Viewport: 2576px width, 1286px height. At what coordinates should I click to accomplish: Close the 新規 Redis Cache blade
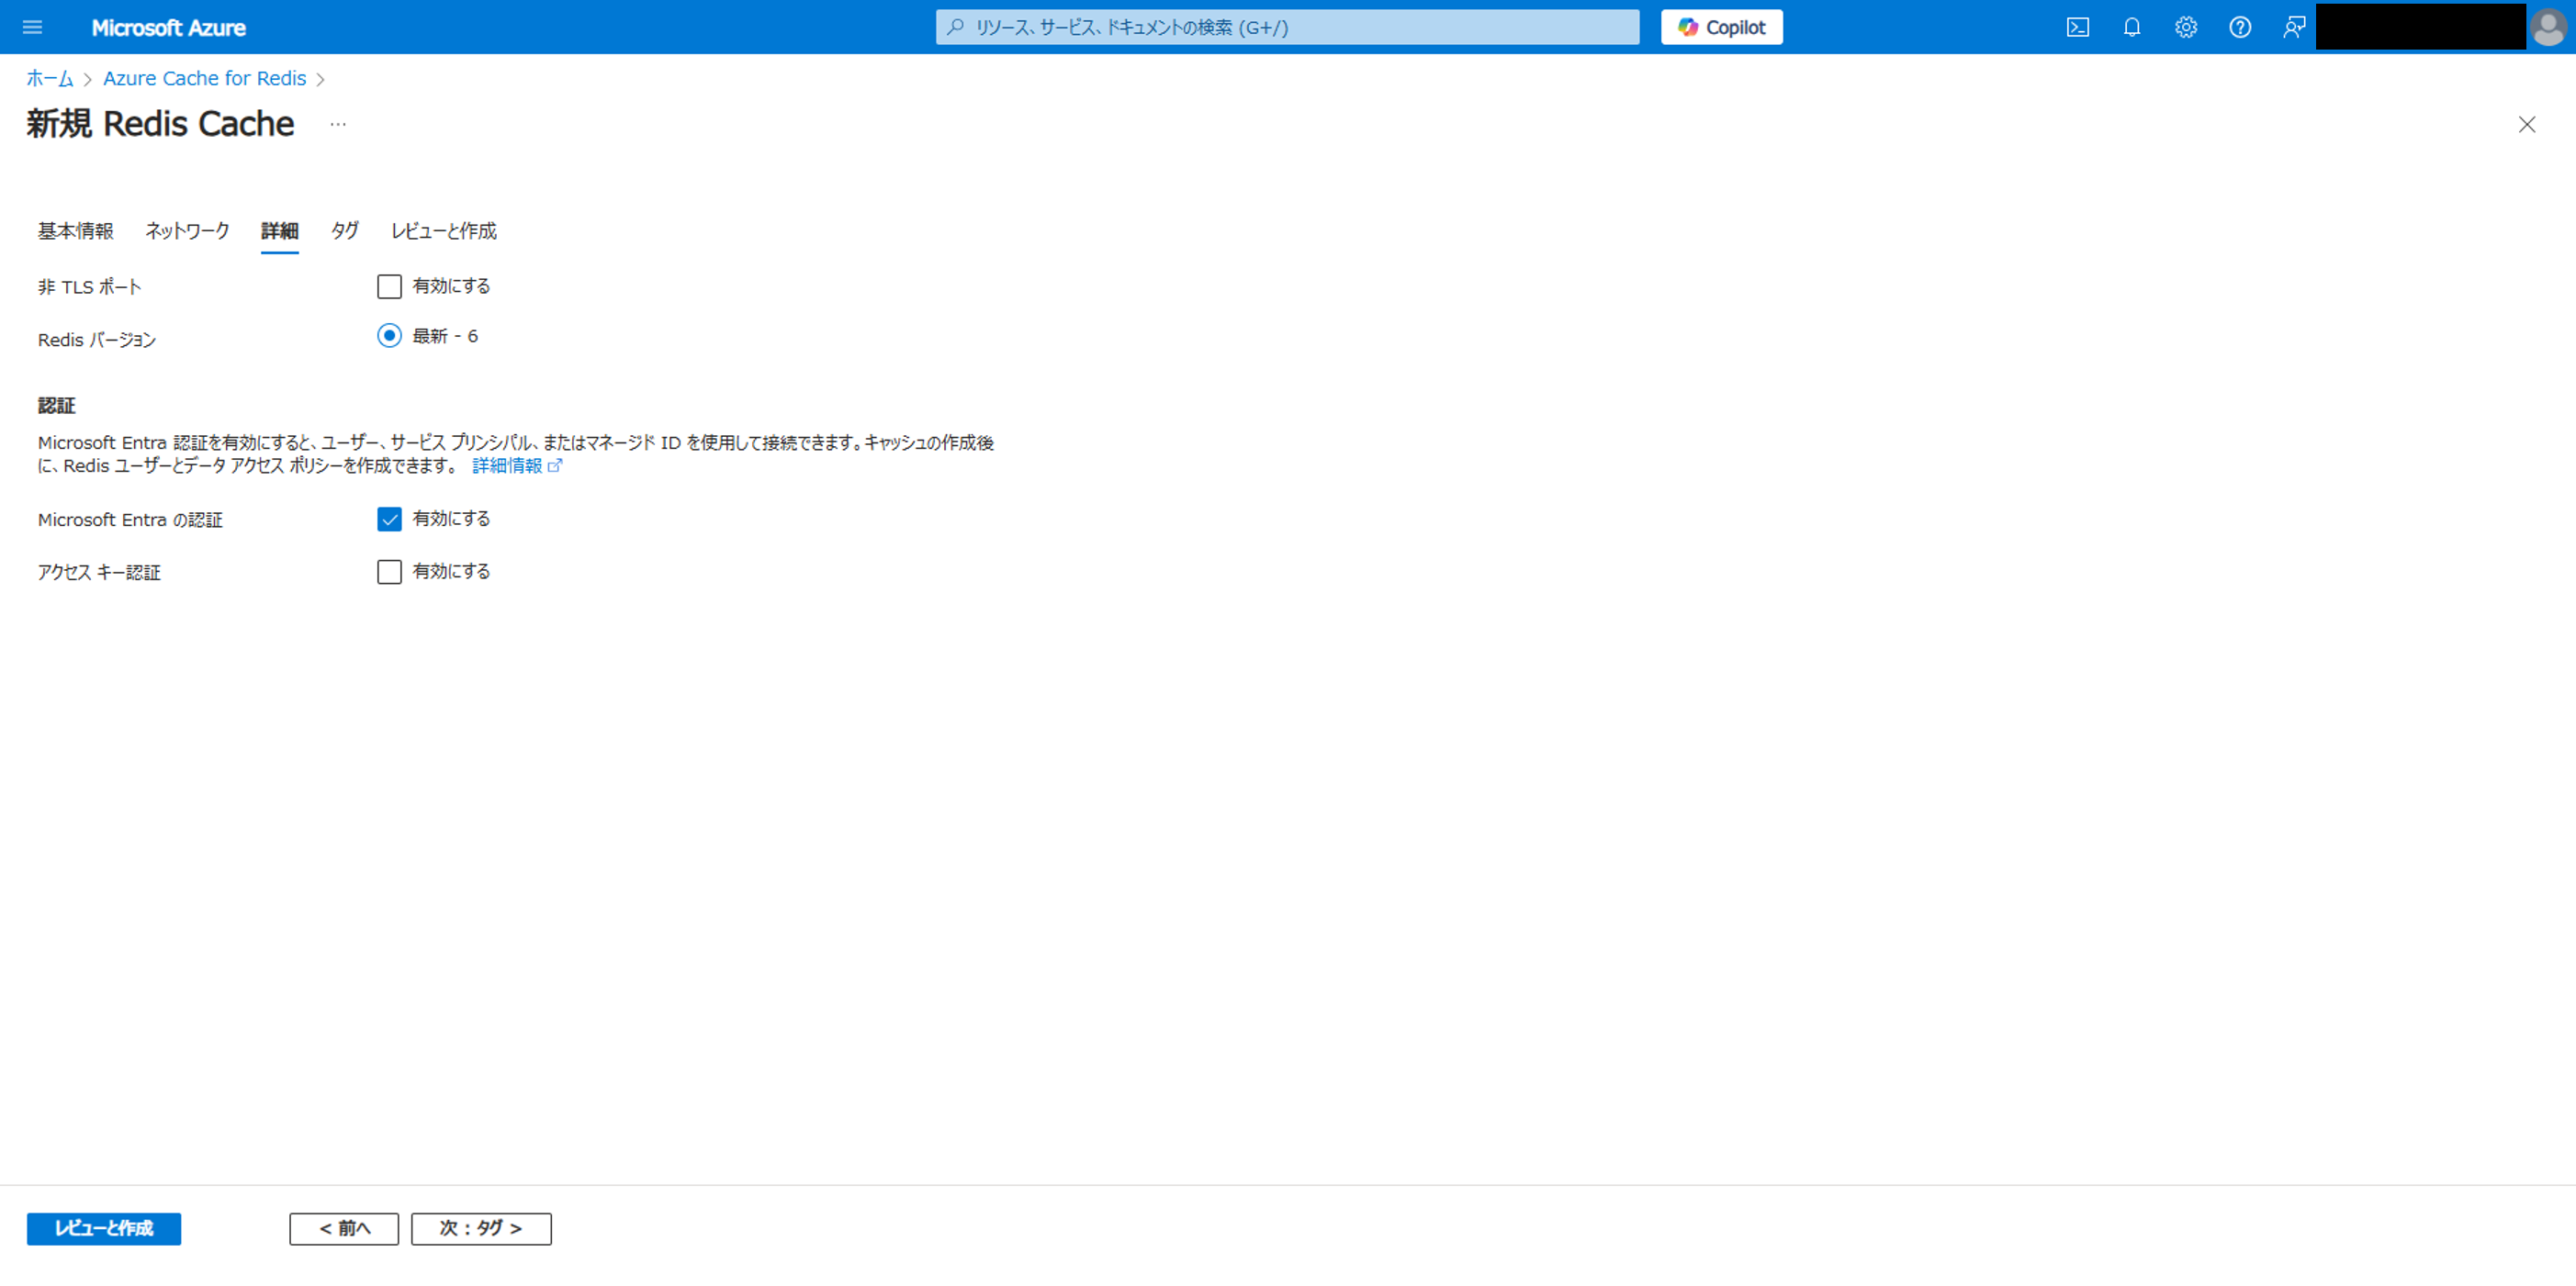click(x=2526, y=124)
